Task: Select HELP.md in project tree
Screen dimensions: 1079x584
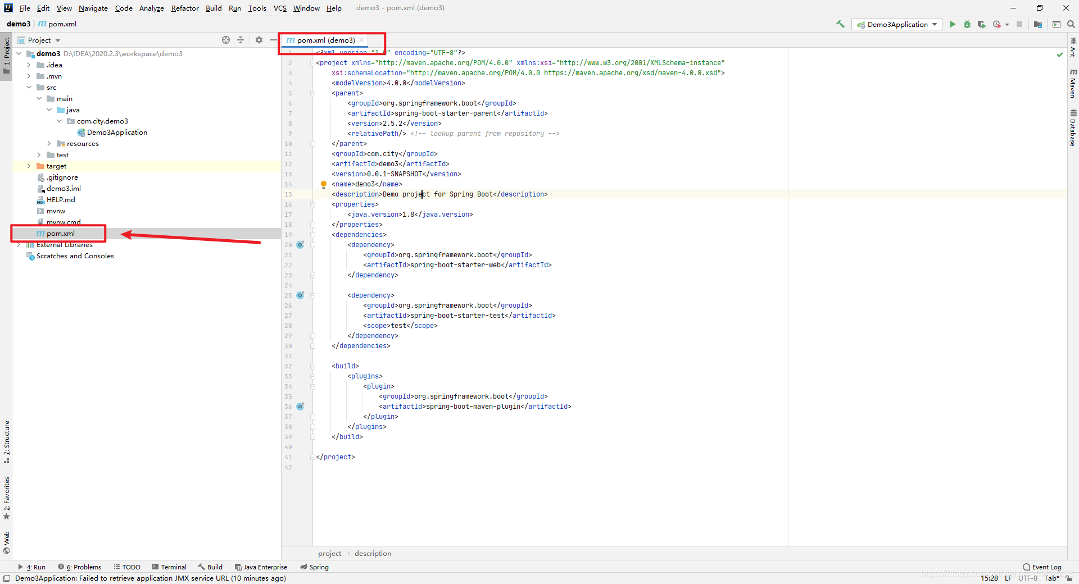Action: (x=61, y=200)
